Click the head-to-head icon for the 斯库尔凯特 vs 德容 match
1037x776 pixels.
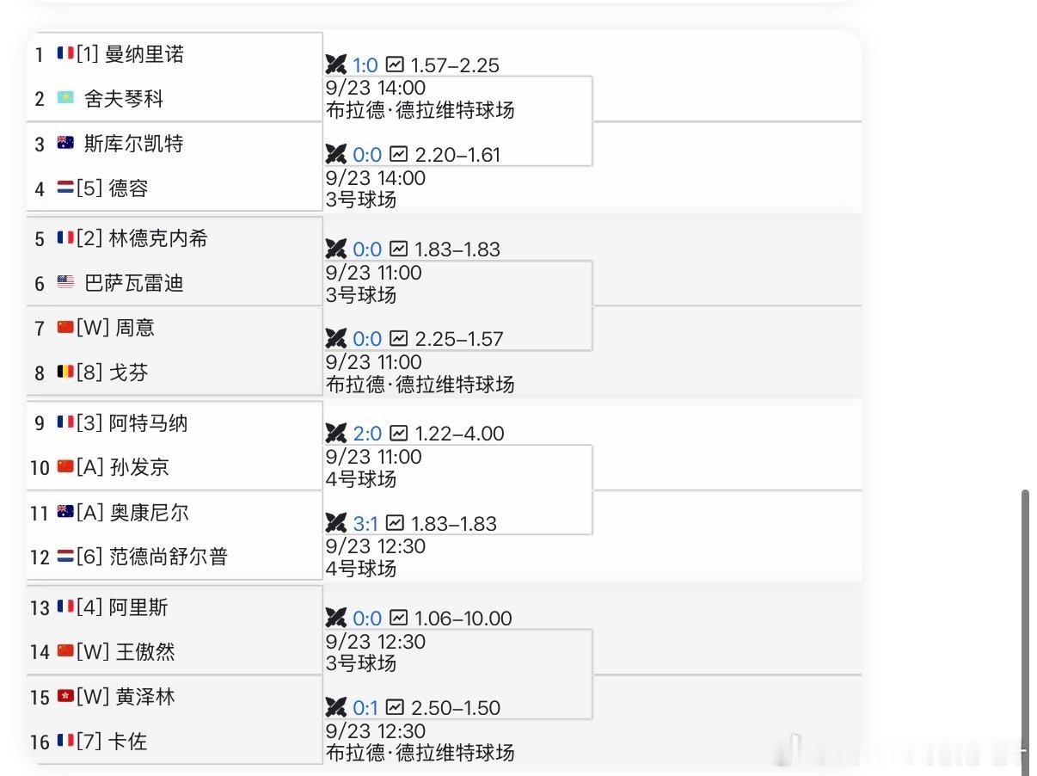(335, 154)
